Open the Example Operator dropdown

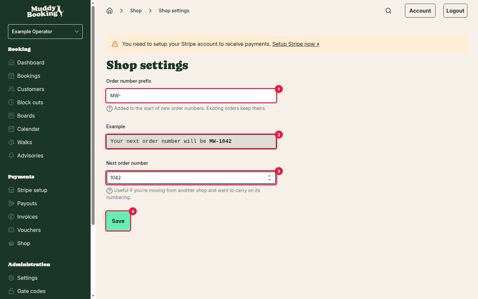(45, 32)
